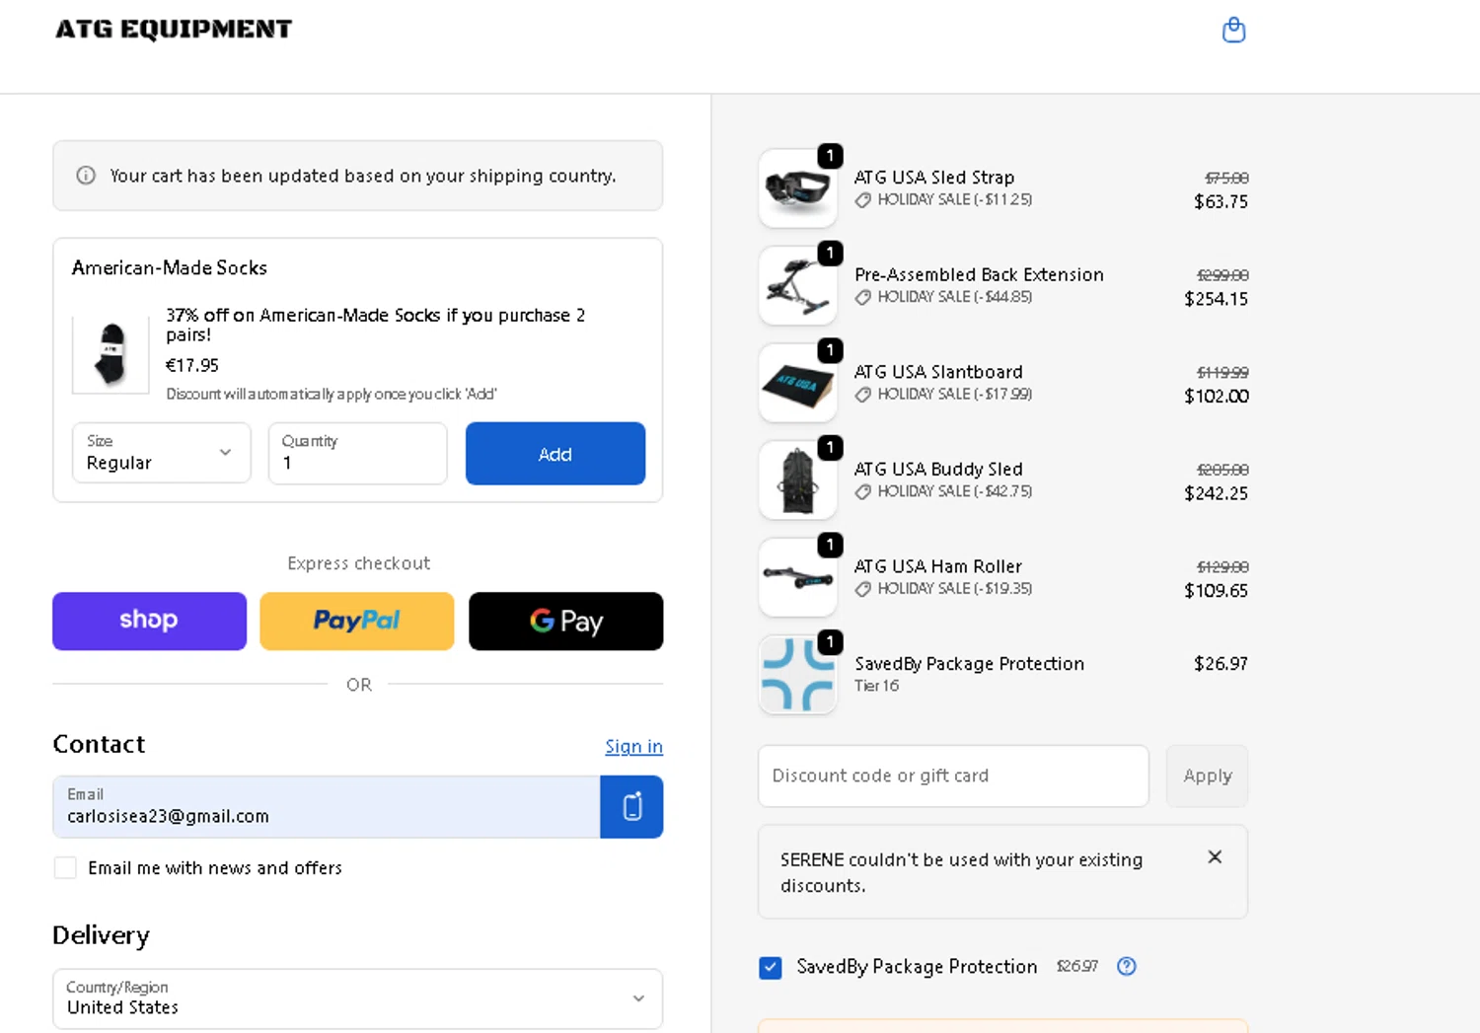
Task: Click the ATG USA Ham Roller product name
Action: point(938,566)
